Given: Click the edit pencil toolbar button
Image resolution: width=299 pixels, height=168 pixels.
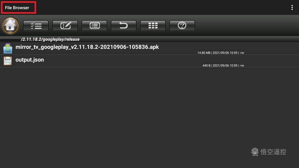Looking at the screenshot, I should pos(65,25).
